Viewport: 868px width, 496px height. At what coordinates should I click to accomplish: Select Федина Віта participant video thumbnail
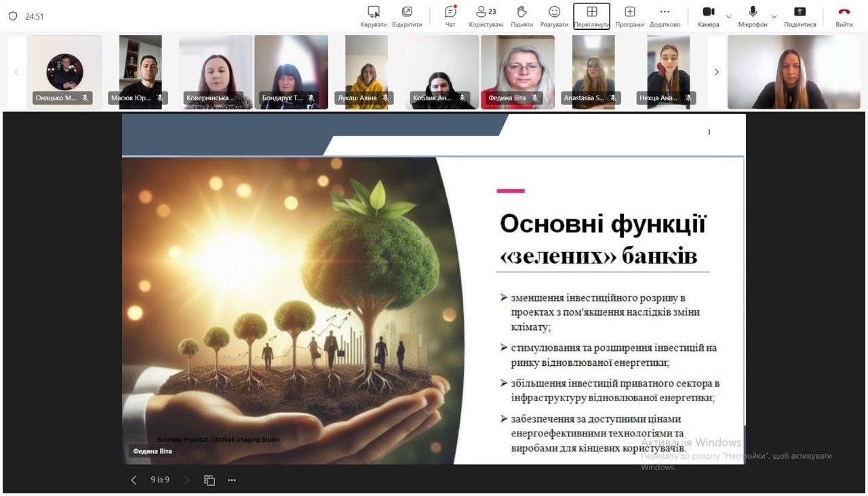point(517,72)
